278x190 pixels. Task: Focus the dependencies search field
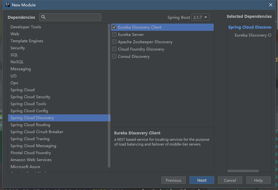[70, 17]
